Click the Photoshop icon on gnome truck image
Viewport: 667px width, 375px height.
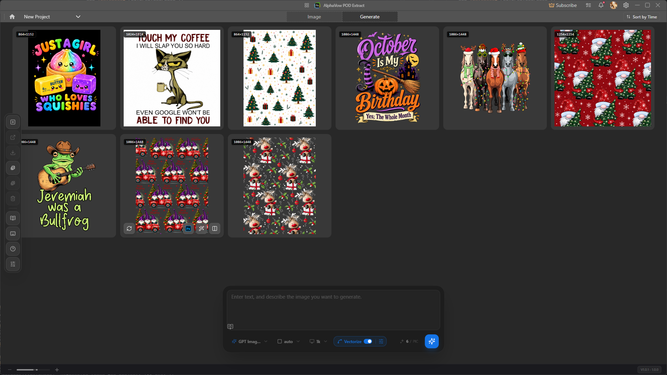[188, 228]
